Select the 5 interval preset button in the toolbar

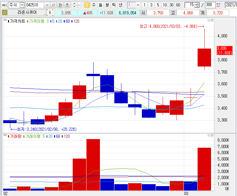(158, 5)
